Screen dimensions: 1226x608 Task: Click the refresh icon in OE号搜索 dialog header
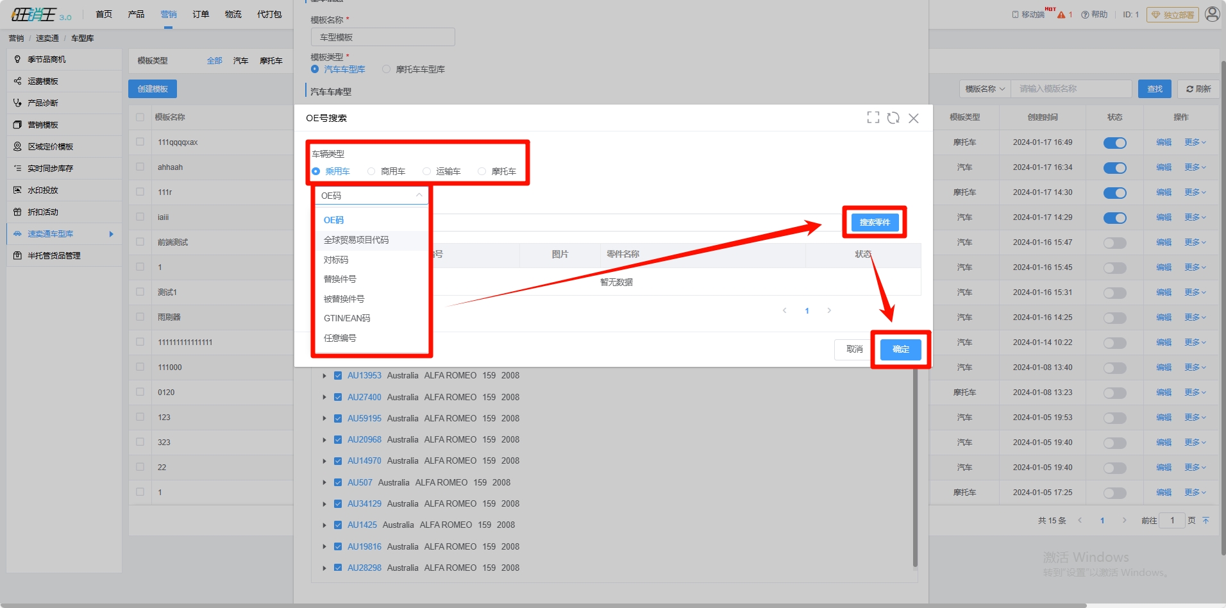(x=893, y=118)
